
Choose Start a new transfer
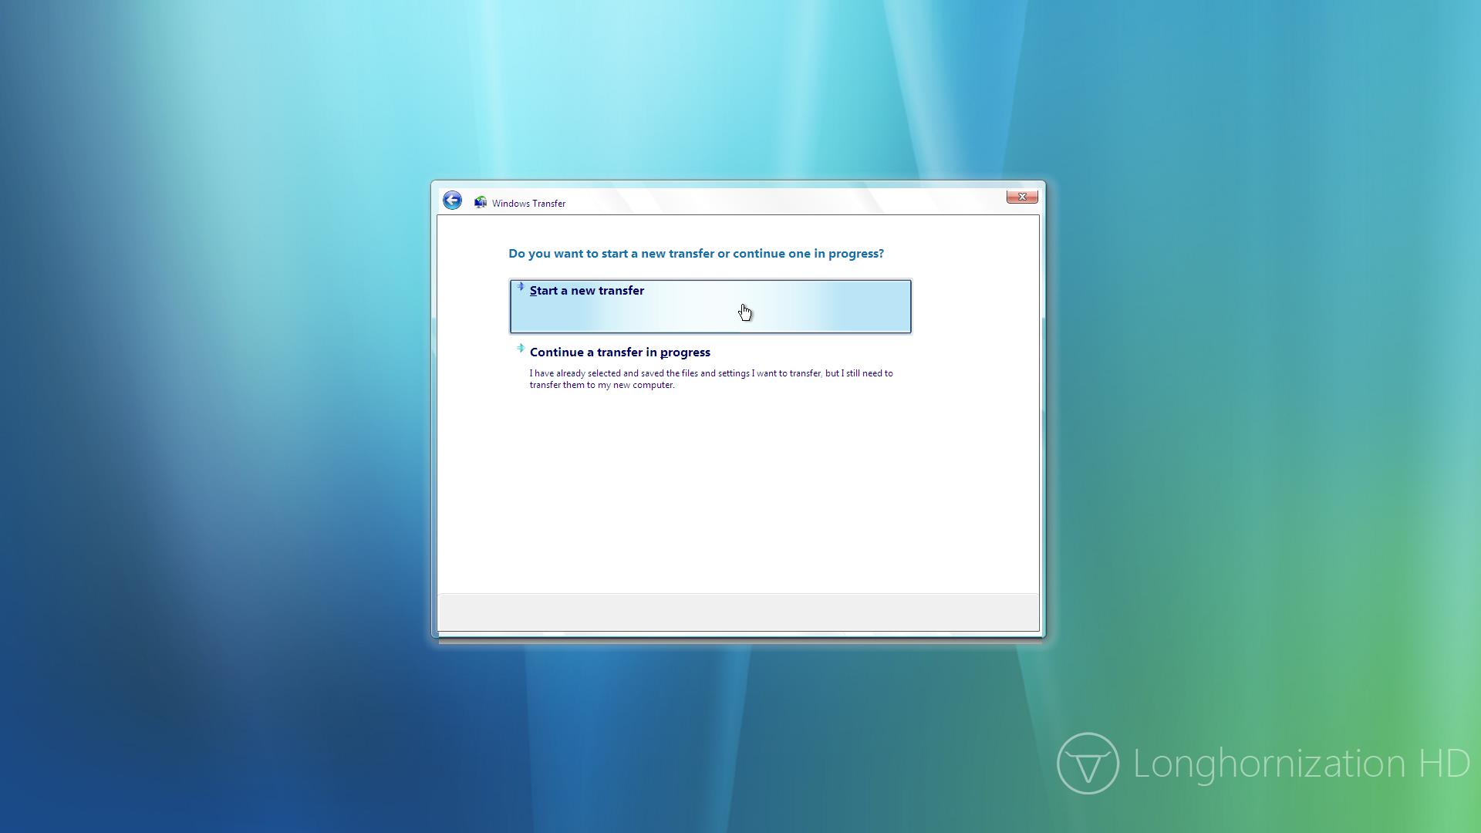(587, 291)
